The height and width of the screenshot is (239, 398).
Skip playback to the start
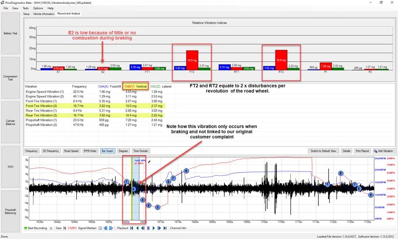click(132, 228)
